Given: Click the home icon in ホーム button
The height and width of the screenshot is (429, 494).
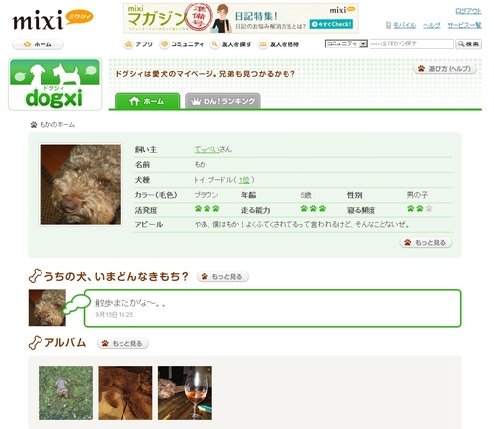Looking at the screenshot, I should pyautogui.click(x=27, y=44).
